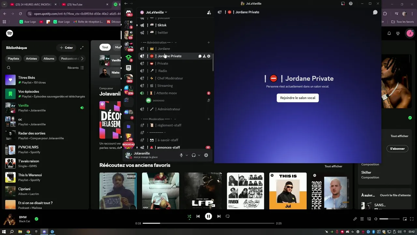Open connect to a device icon
The width and height of the screenshot is (417, 235).
tap(369, 219)
